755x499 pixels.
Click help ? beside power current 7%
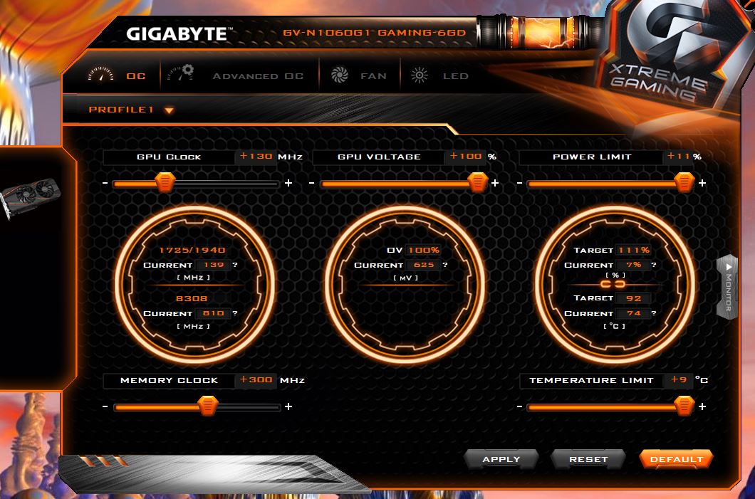tap(653, 265)
